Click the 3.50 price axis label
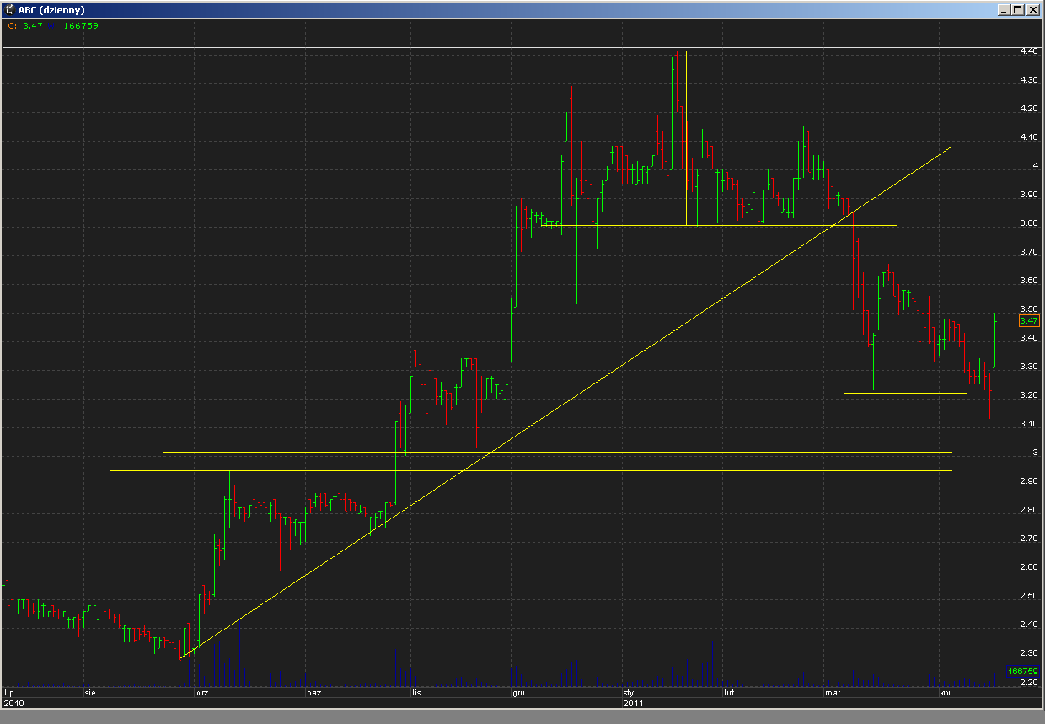This screenshot has height=724, width=1045. click(x=1028, y=309)
